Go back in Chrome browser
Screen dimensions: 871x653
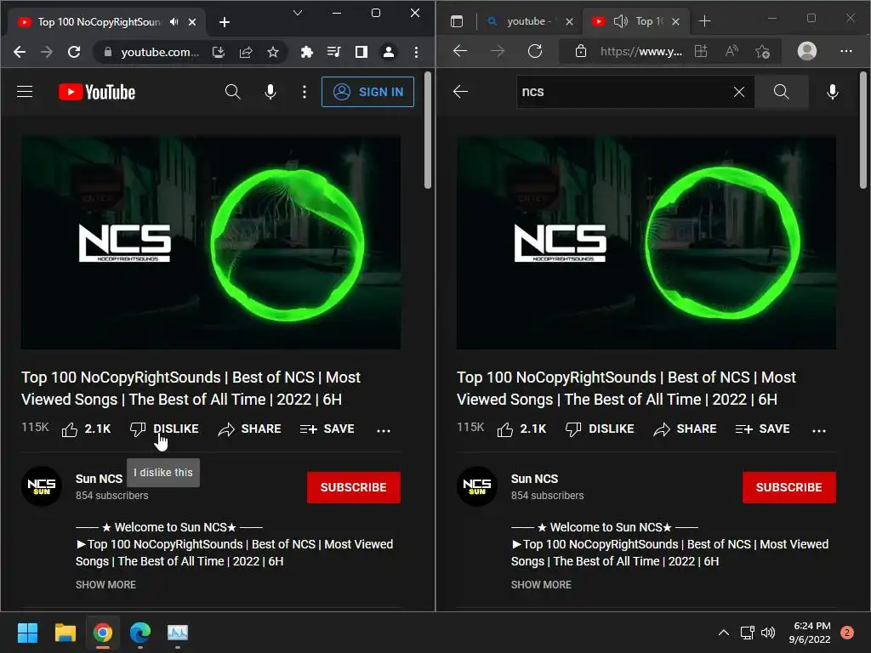point(20,52)
